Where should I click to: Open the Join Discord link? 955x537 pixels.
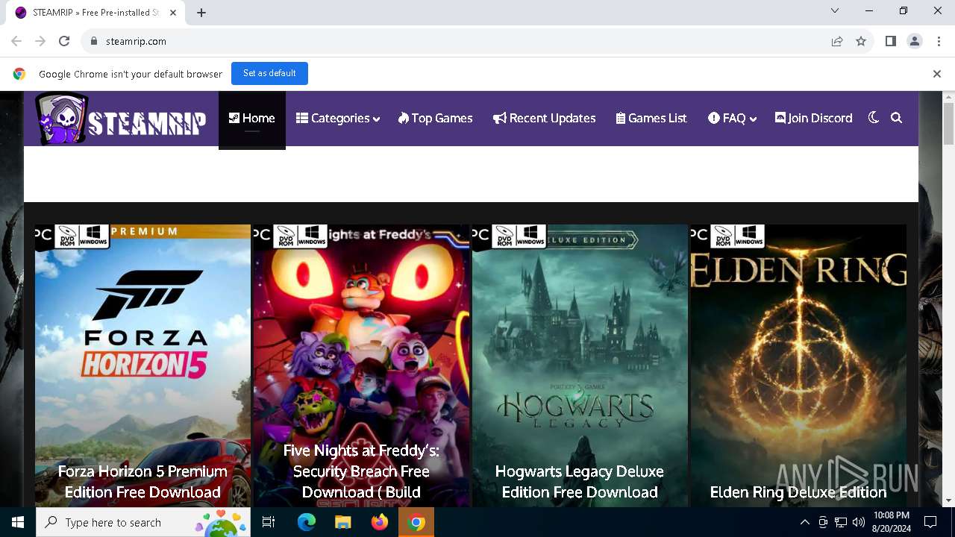click(814, 119)
